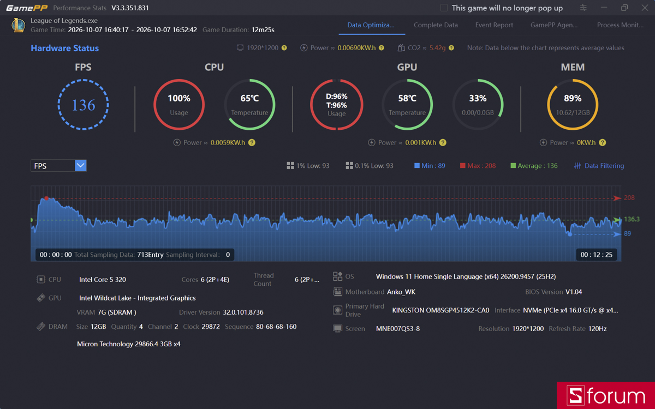Open the Event Report tab
655x409 pixels.
(x=494, y=25)
